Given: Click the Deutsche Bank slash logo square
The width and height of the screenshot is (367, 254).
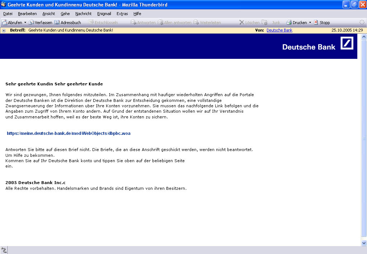Looking at the screenshot, I should pyautogui.click(x=347, y=43).
